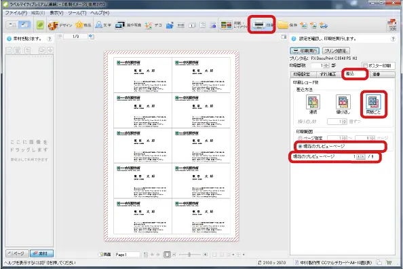The image size is (403, 269).
Task: Open the ヘルプ(H) menu
Action: coord(100,13)
